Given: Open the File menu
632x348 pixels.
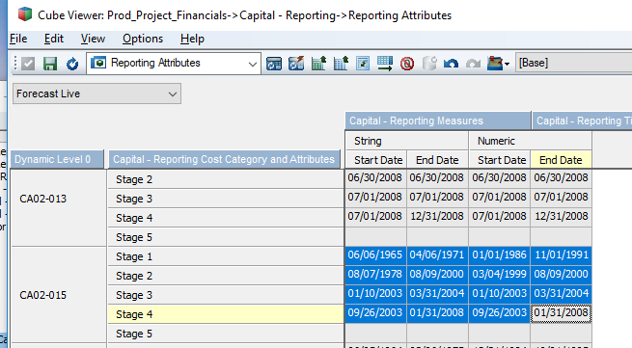Looking at the screenshot, I should click(18, 39).
